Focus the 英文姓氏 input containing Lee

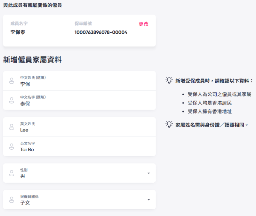pos(83,130)
